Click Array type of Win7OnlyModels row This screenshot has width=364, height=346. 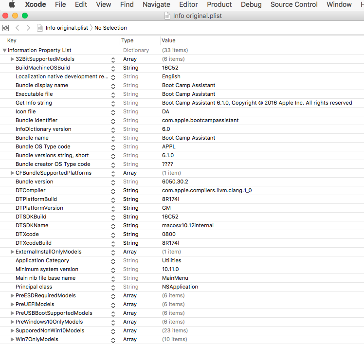(130, 339)
